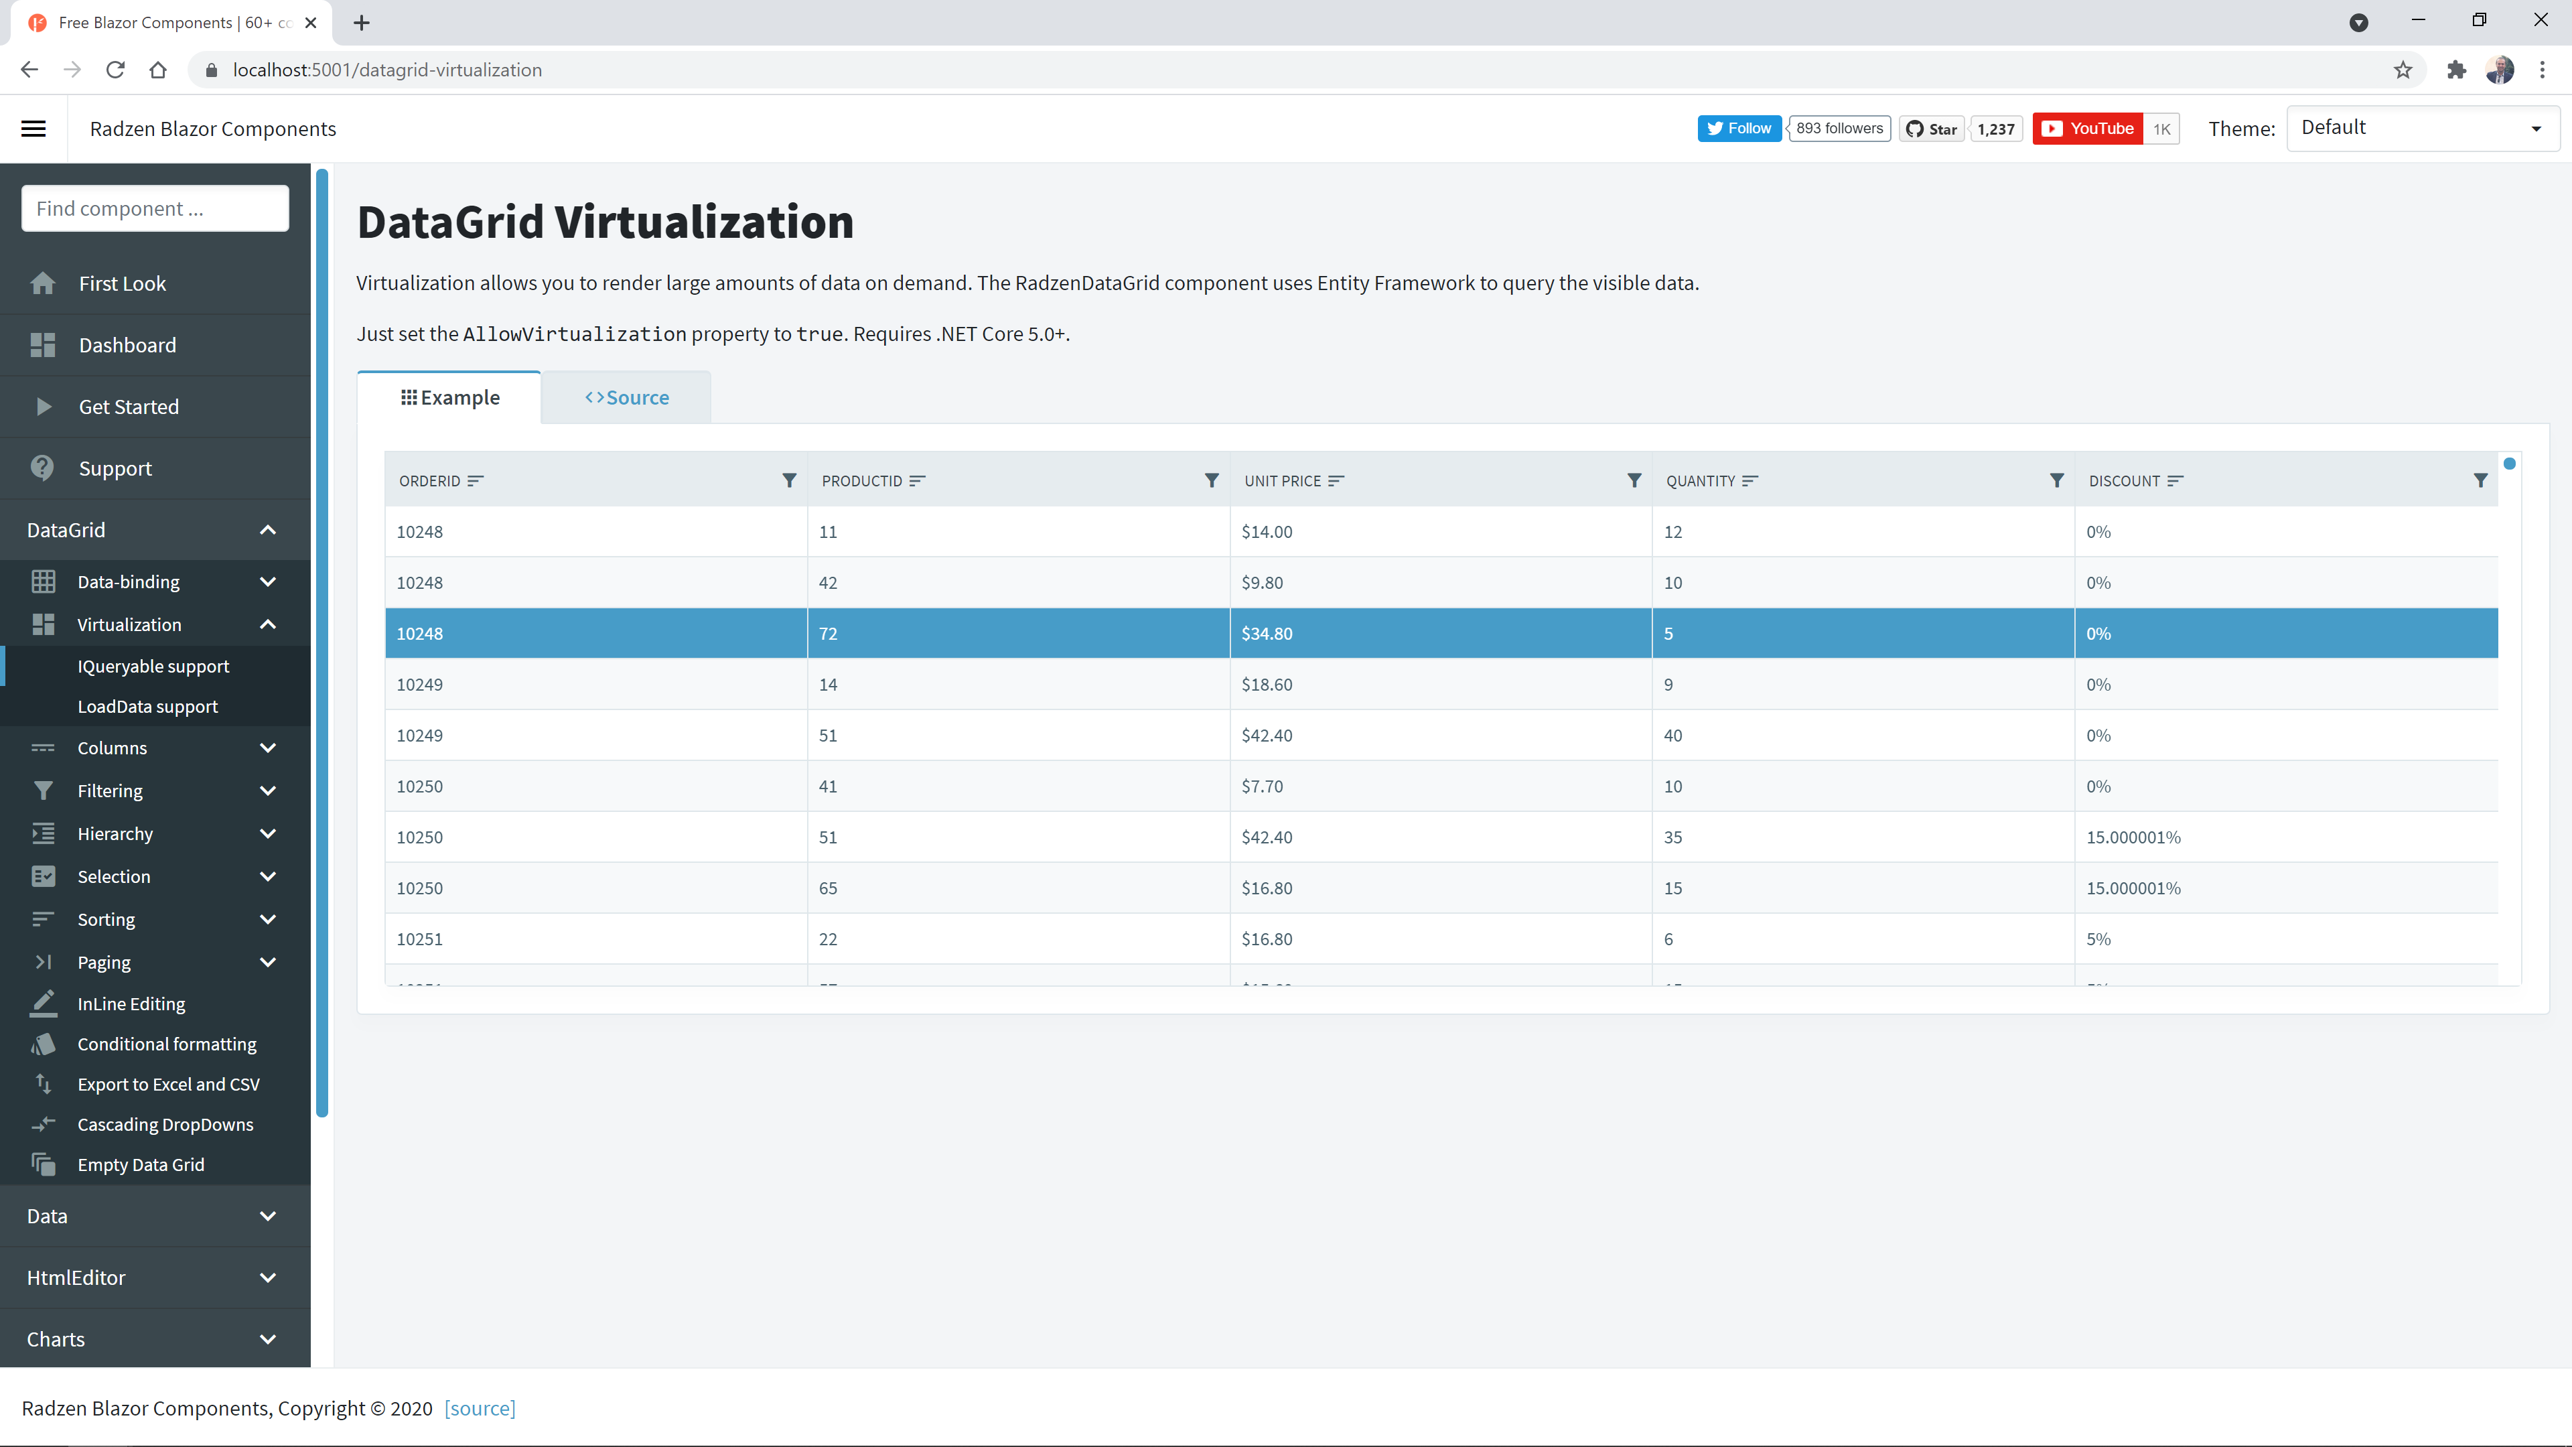Bookmark page with the star icon
2572x1447 pixels.
pyautogui.click(x=2403, y=70)
